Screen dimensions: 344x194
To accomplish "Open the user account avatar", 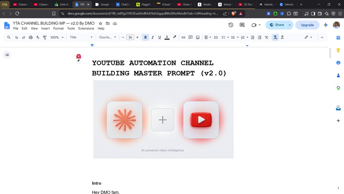I will pyautogui.click(x=336, y=25).
